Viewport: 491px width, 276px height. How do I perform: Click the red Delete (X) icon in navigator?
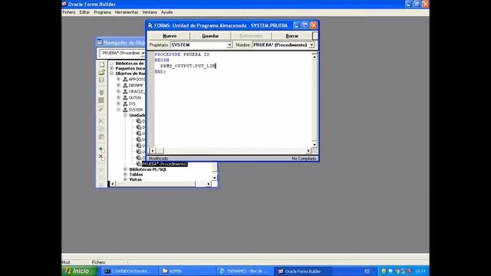pos(101,157)
